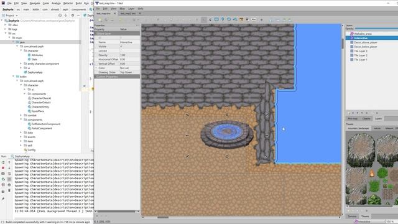
Task: Select the Insert Rectangle tool in Tiled
Action: tap(216, 19)
